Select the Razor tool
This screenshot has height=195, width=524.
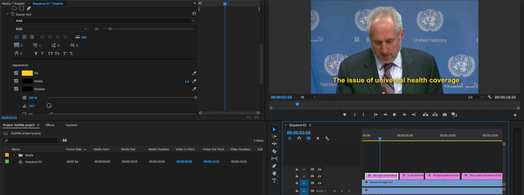(274, 151)
